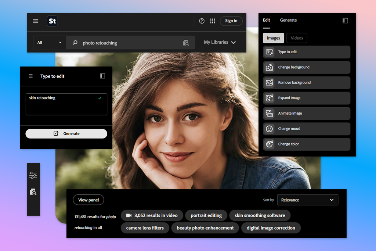Open the help question mark icon
This screenshot has height=251, width=376.
tap(202, 21)
